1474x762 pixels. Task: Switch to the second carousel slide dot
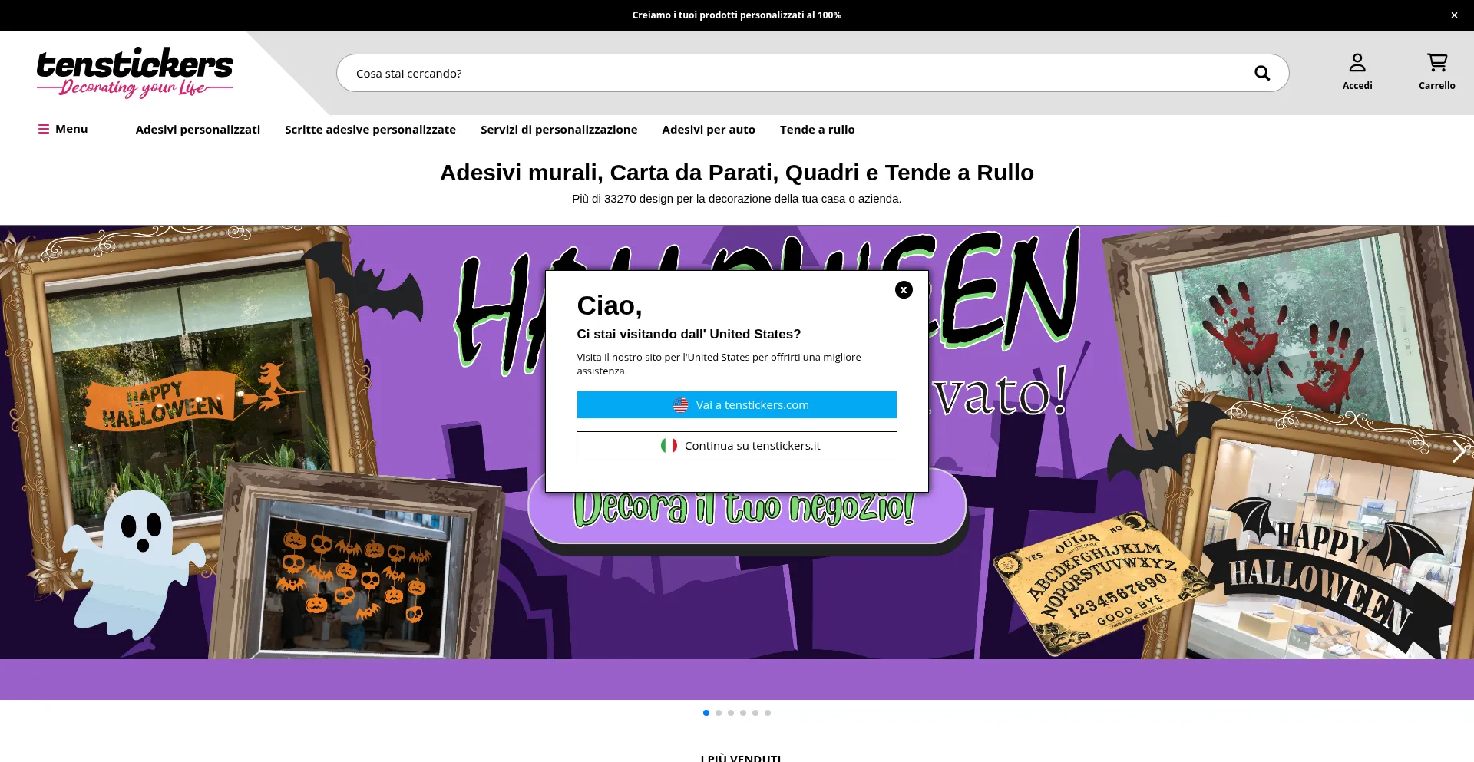click(719, 713)
